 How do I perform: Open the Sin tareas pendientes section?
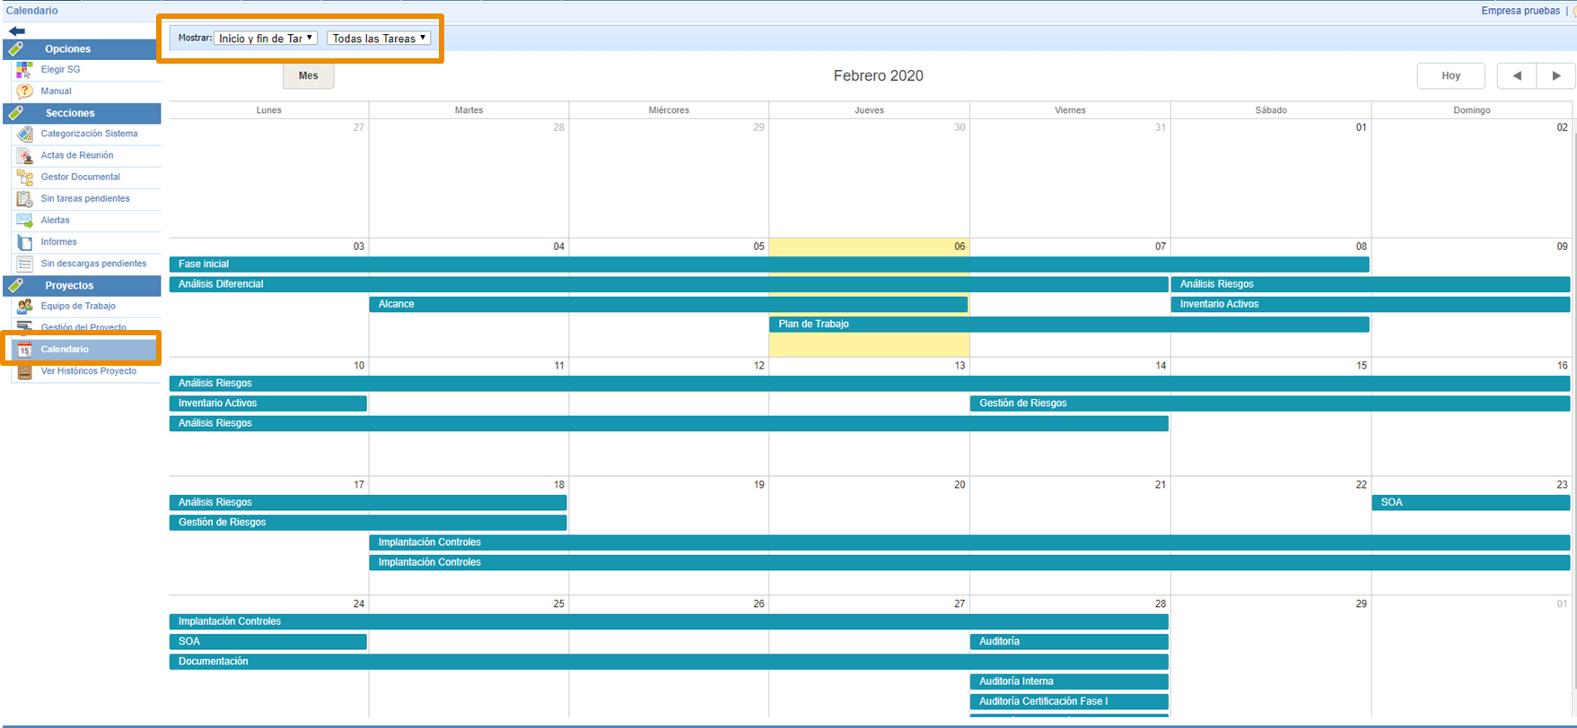(85, 199)
